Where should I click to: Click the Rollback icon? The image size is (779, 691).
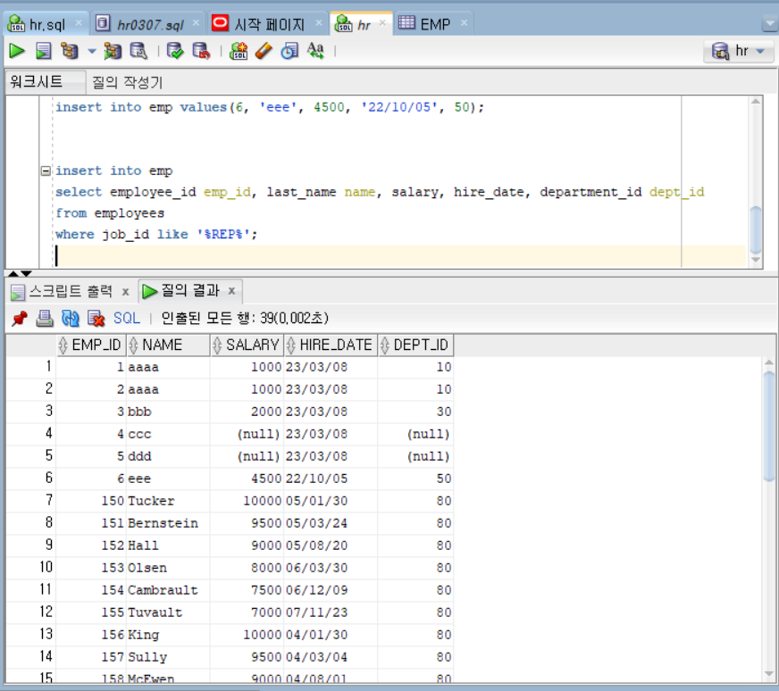click(201, 51)
